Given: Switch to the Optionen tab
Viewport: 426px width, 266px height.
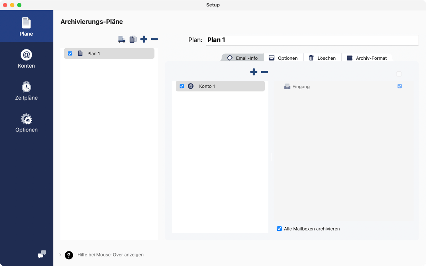Looking at the screenshot, I should point(283,58).
